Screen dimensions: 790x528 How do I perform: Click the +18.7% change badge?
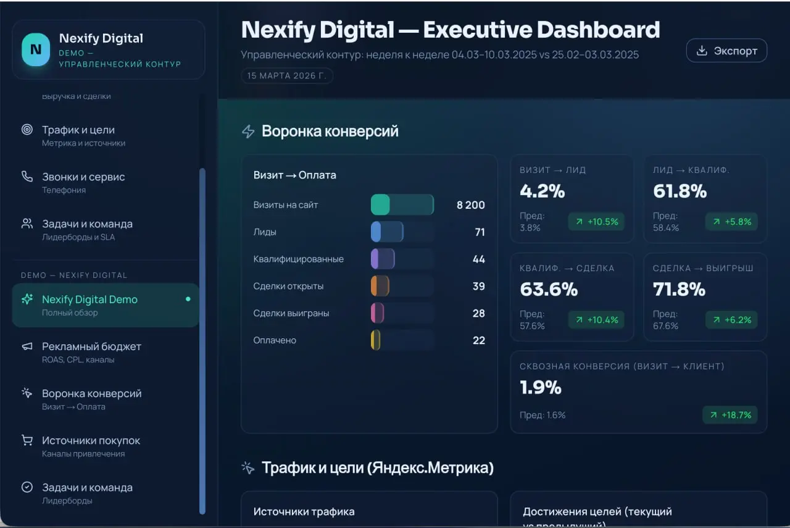coord(730,415)
